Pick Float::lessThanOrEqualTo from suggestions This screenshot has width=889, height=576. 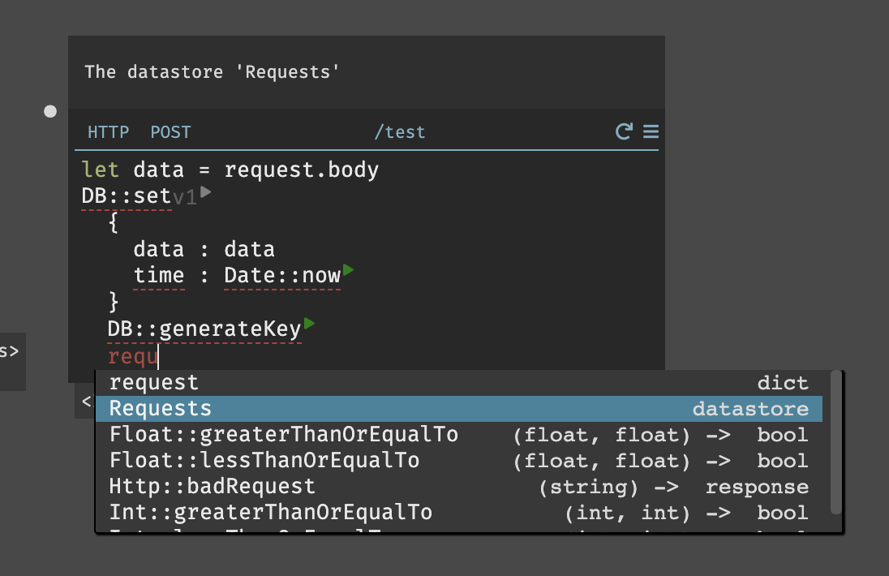click(x=458, y=461)
